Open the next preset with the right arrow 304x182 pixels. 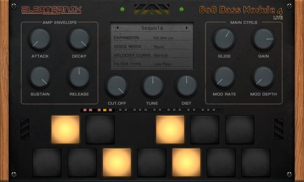click(x=187, y=28)
